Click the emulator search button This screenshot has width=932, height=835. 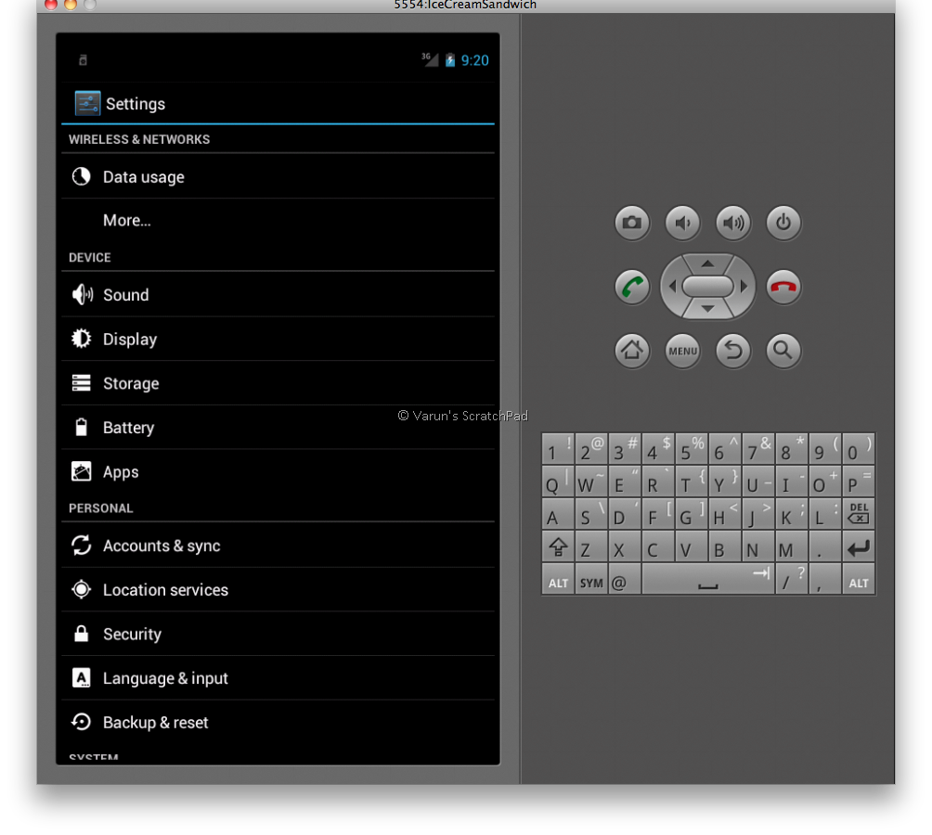783,351
